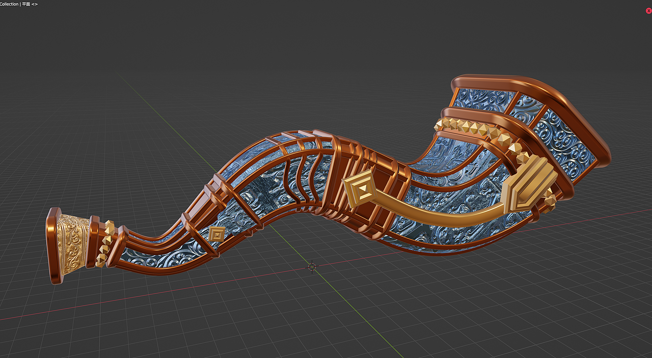
Task: Click the 3D cursor crosshair at the grid origin
Action: tap(312, 266)
